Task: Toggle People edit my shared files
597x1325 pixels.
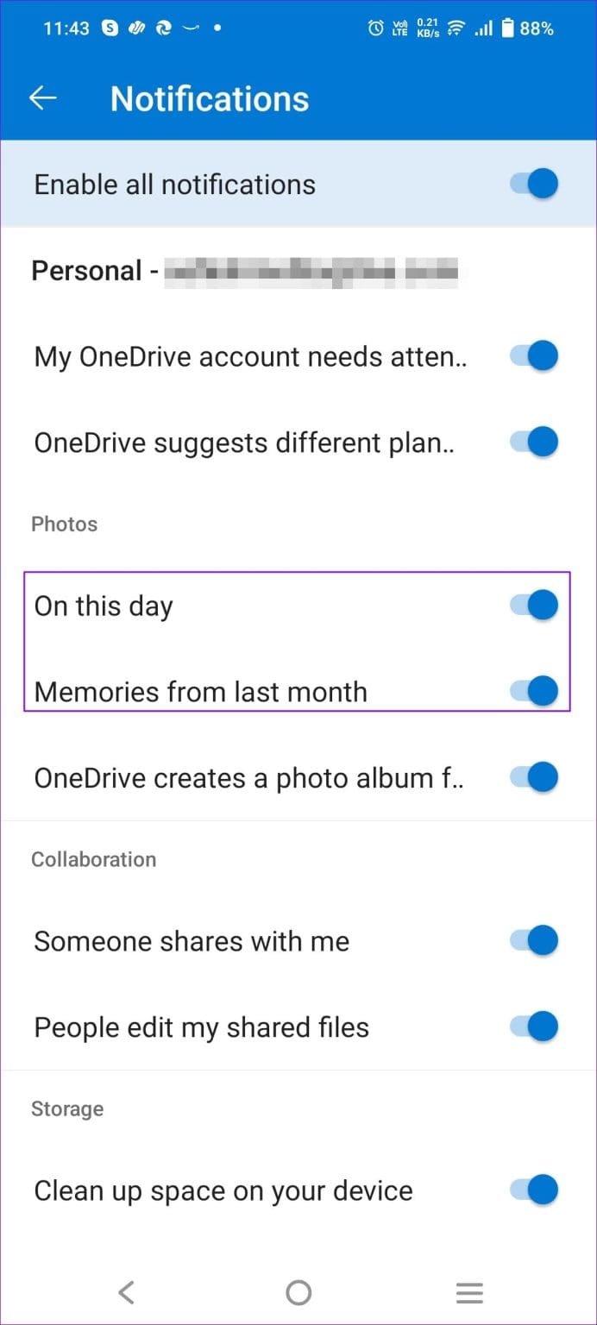Action: pyautogui.click(x=532, y=1027)
